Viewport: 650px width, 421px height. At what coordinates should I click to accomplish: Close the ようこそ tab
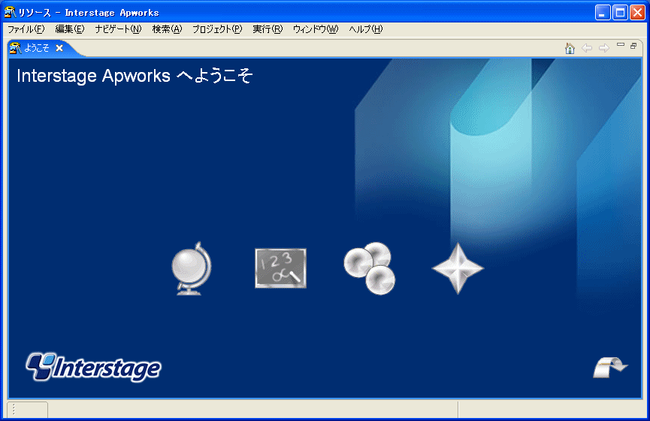pyautogui.click(x=59, y=48)
